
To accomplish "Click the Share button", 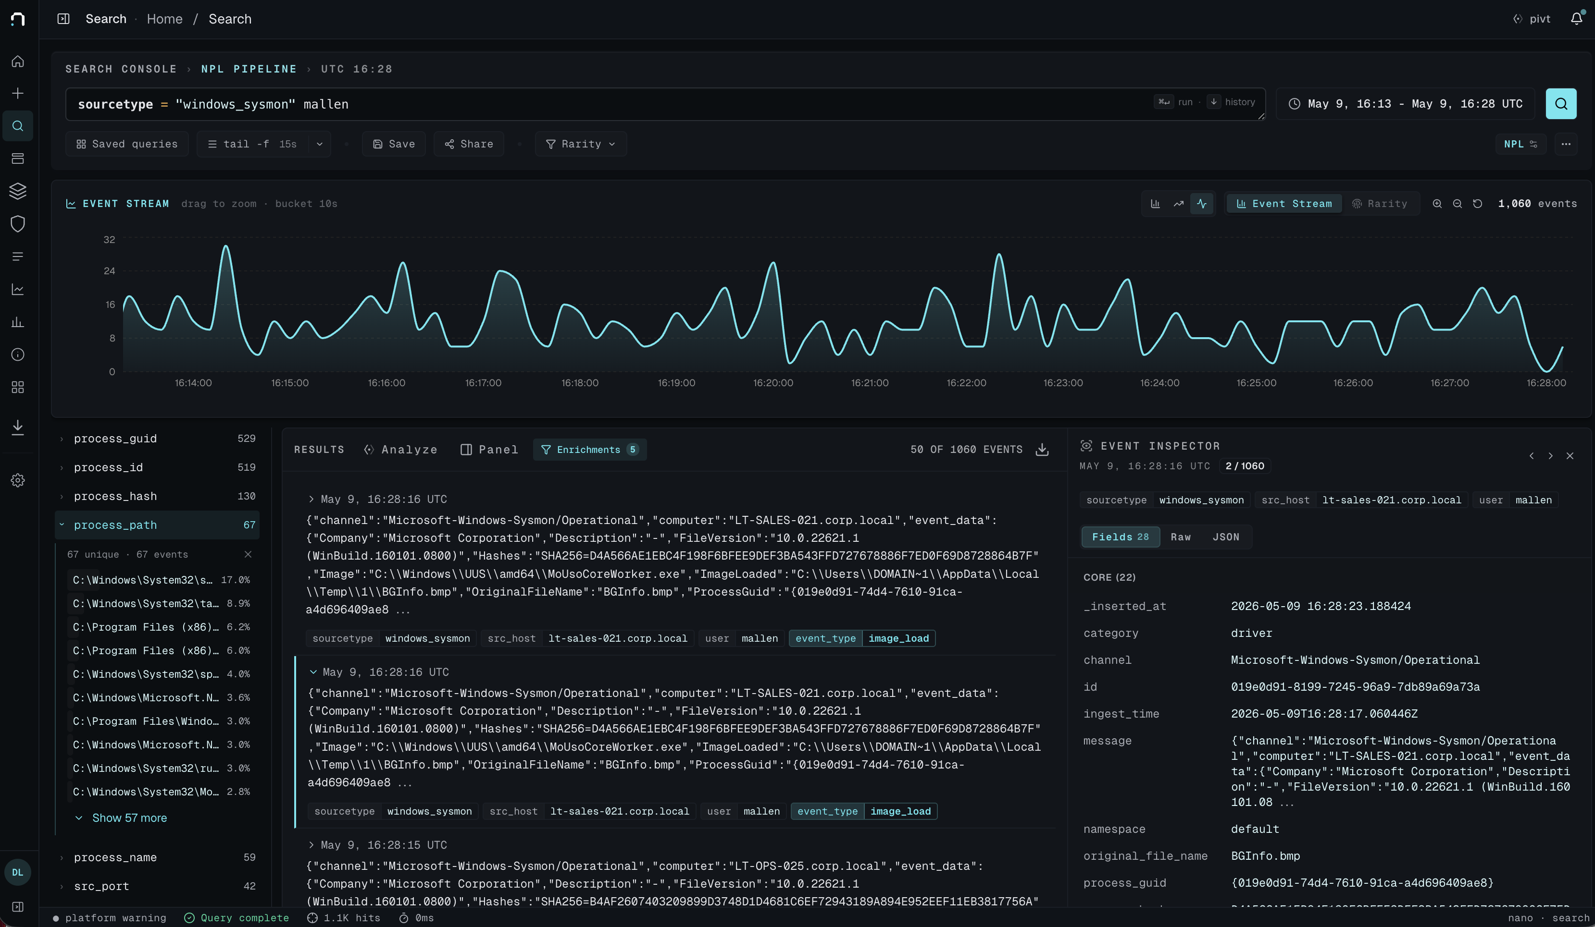I will [469, 144].
